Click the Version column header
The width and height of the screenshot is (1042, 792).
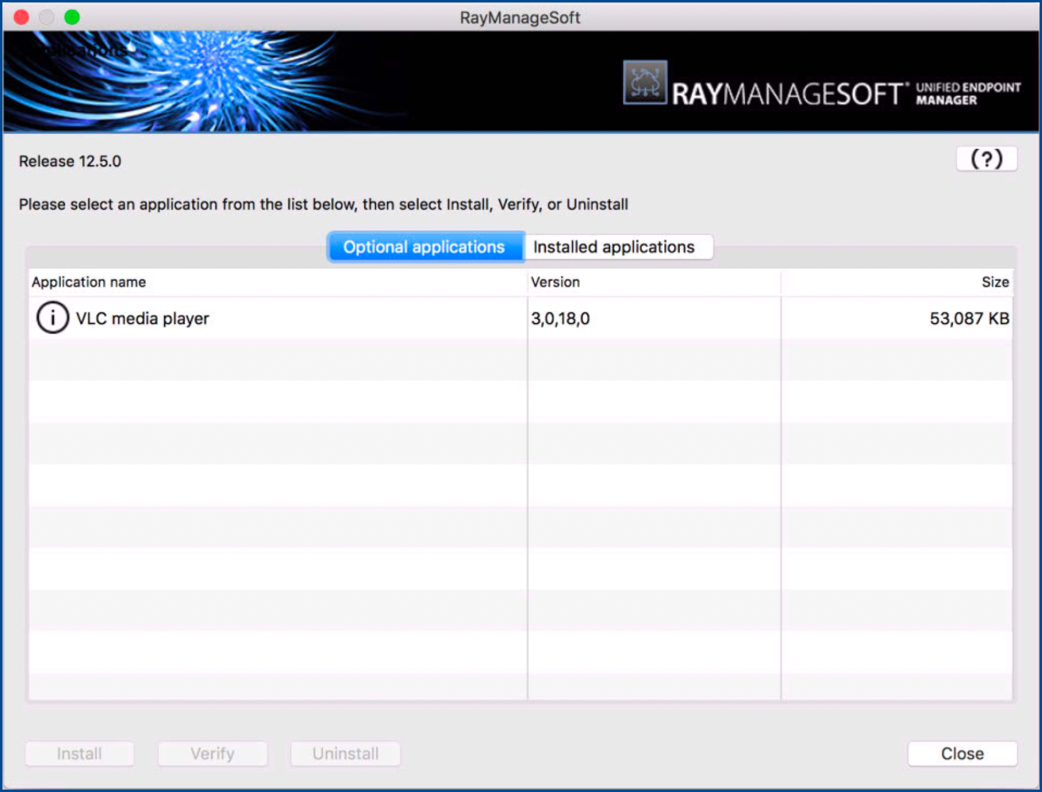[555, 282]
